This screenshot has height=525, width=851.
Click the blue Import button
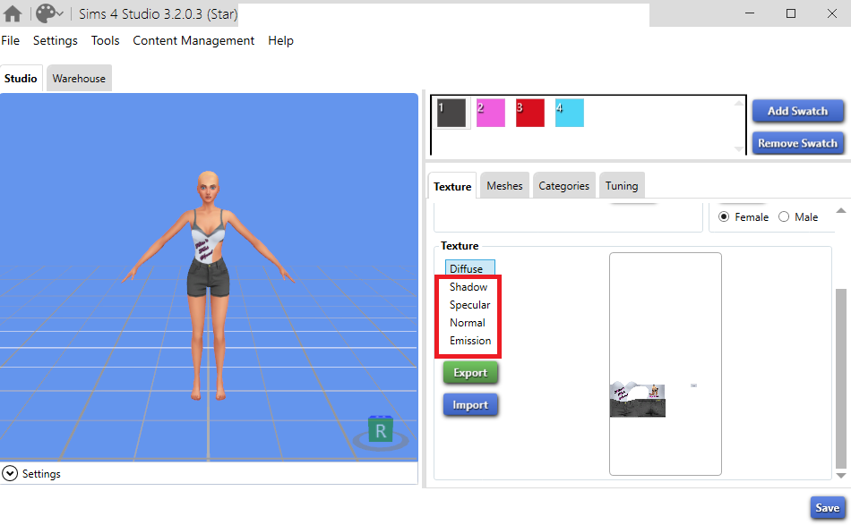470,405
